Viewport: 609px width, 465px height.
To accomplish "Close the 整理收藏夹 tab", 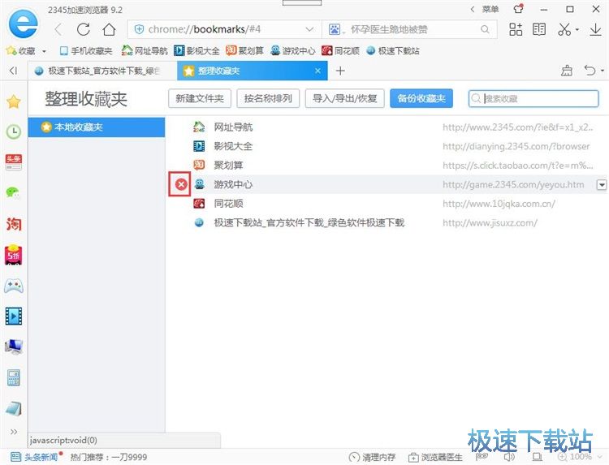I will (317, 71).
